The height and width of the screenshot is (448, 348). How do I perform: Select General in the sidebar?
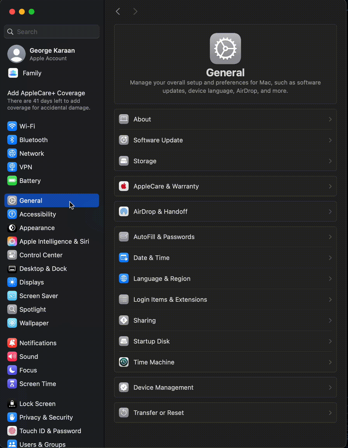tap(52, 201)
